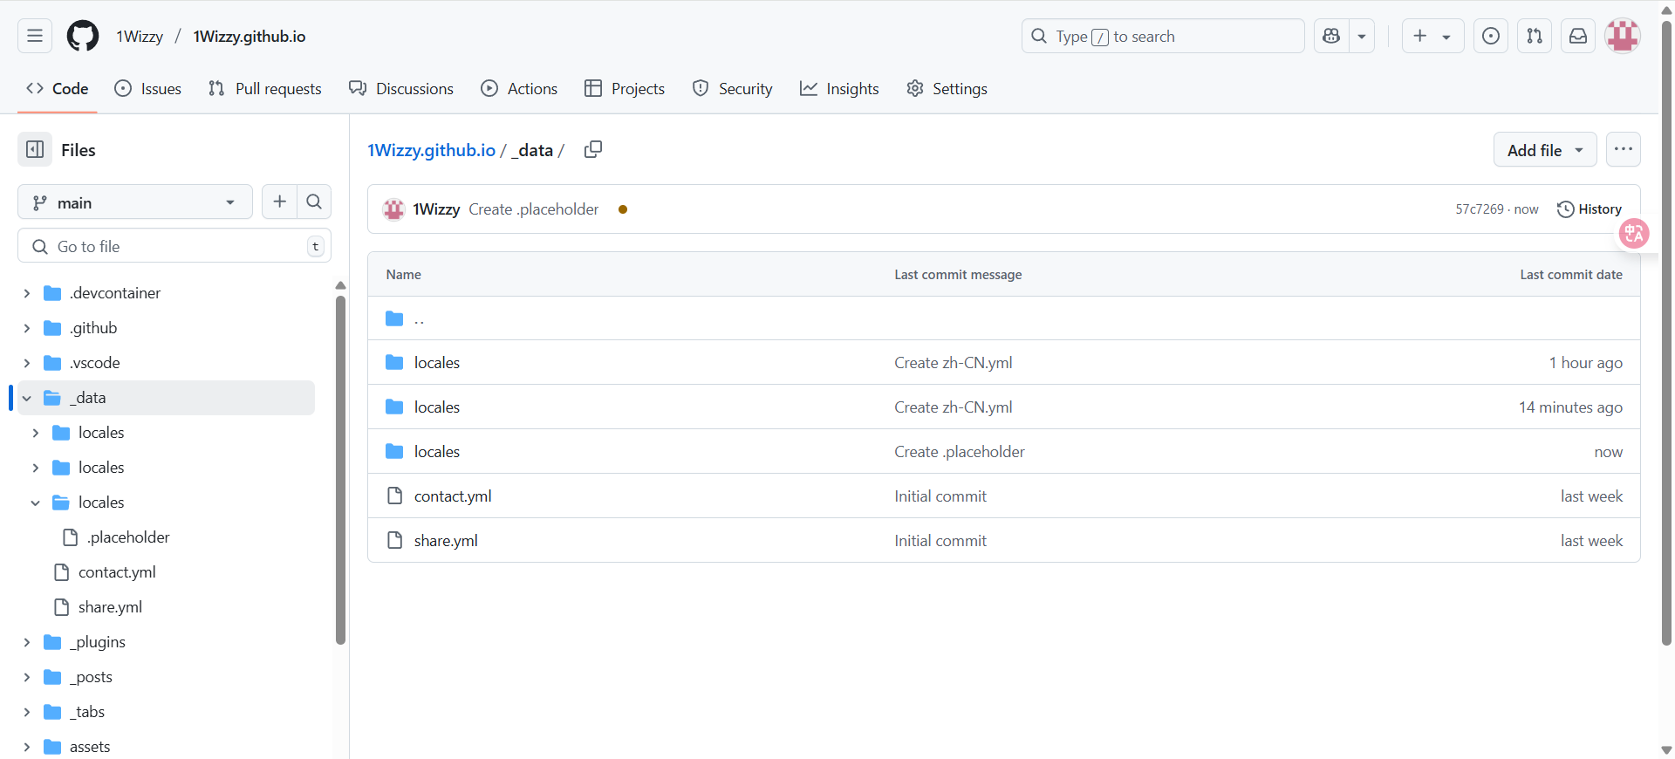The height and width of the screenshot is (759, 1675).
Task: Open the Copilot chat icon
Action: tap(1331, 36)
